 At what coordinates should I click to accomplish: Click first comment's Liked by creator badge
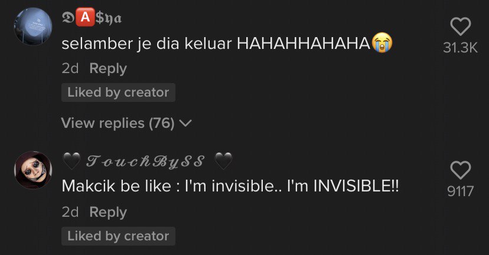118,92
